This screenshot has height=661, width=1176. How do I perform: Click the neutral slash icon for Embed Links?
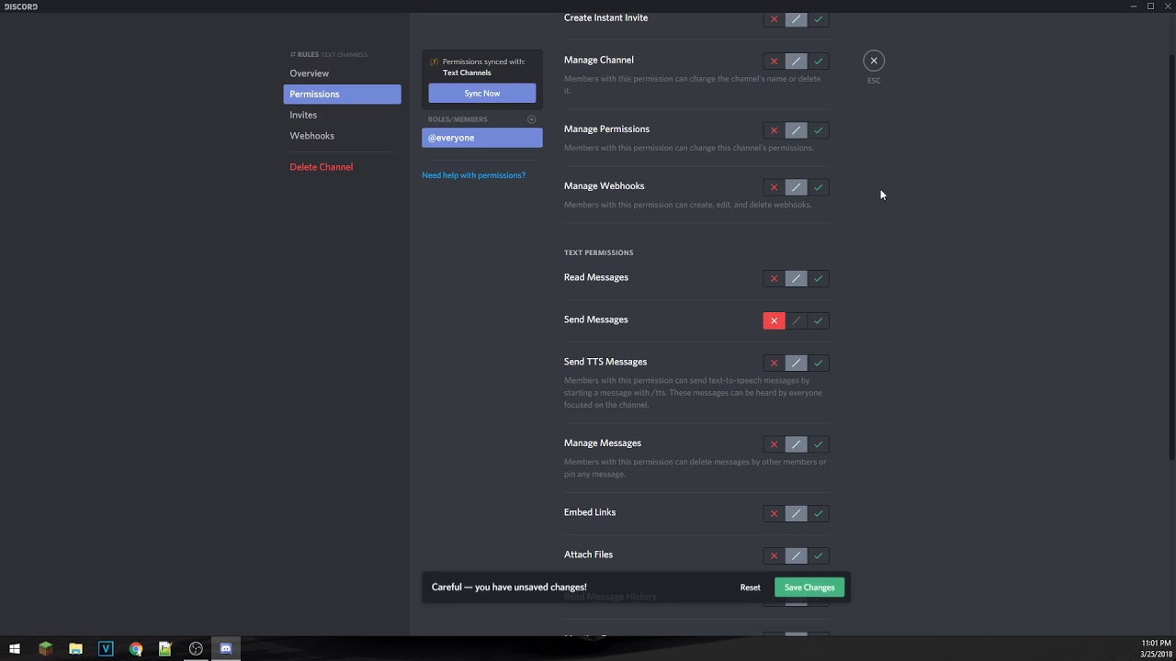796,513
